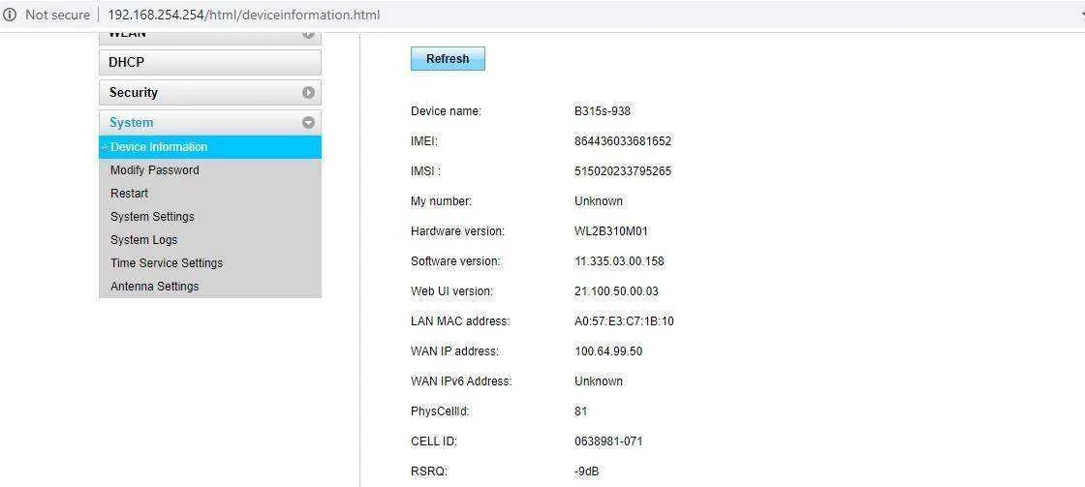Select device name value B315s-938

pos(602,110)
